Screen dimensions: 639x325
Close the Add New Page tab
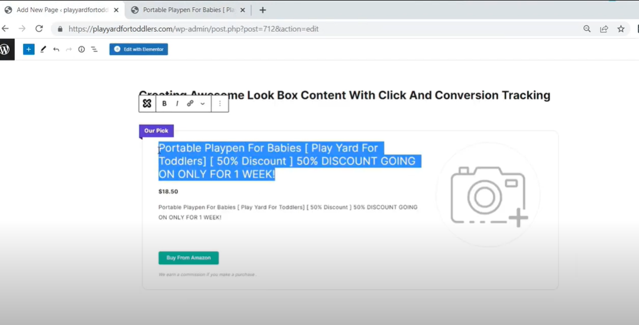(116, 10)
